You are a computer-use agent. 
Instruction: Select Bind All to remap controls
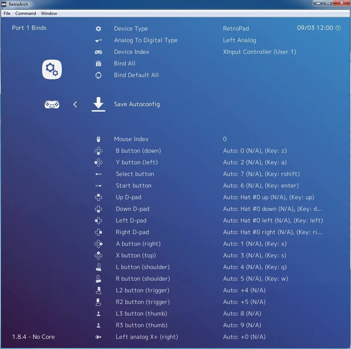coord(125,64)
